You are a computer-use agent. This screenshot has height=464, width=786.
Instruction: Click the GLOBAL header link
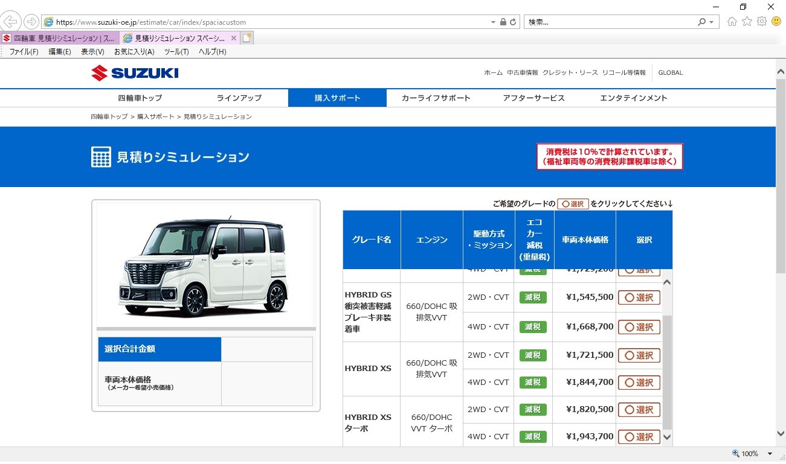point(671,72)
